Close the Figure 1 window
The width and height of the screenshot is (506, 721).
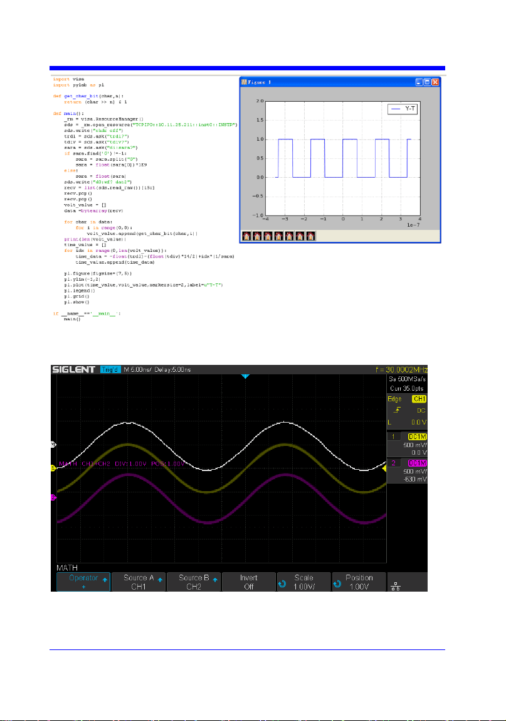click(435, 82)
